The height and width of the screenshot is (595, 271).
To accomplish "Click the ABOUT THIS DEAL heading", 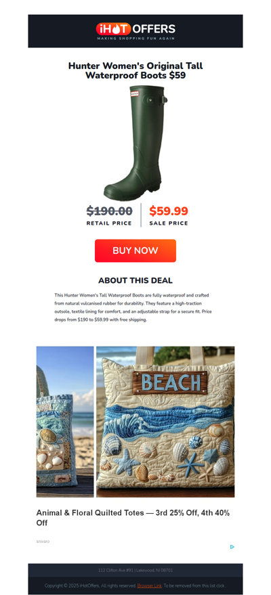I will tap(135, 280).
